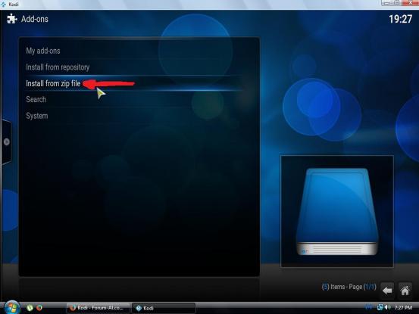
Task: Click the Items - Page (1/1) counter
Action: [x=349, y=287]
